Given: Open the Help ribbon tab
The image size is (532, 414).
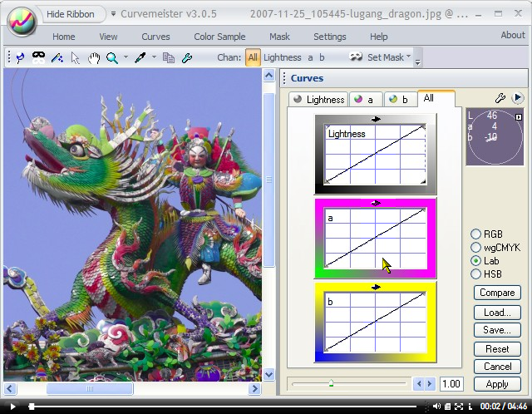Looking at the screenshot, I should pos(379,37).
